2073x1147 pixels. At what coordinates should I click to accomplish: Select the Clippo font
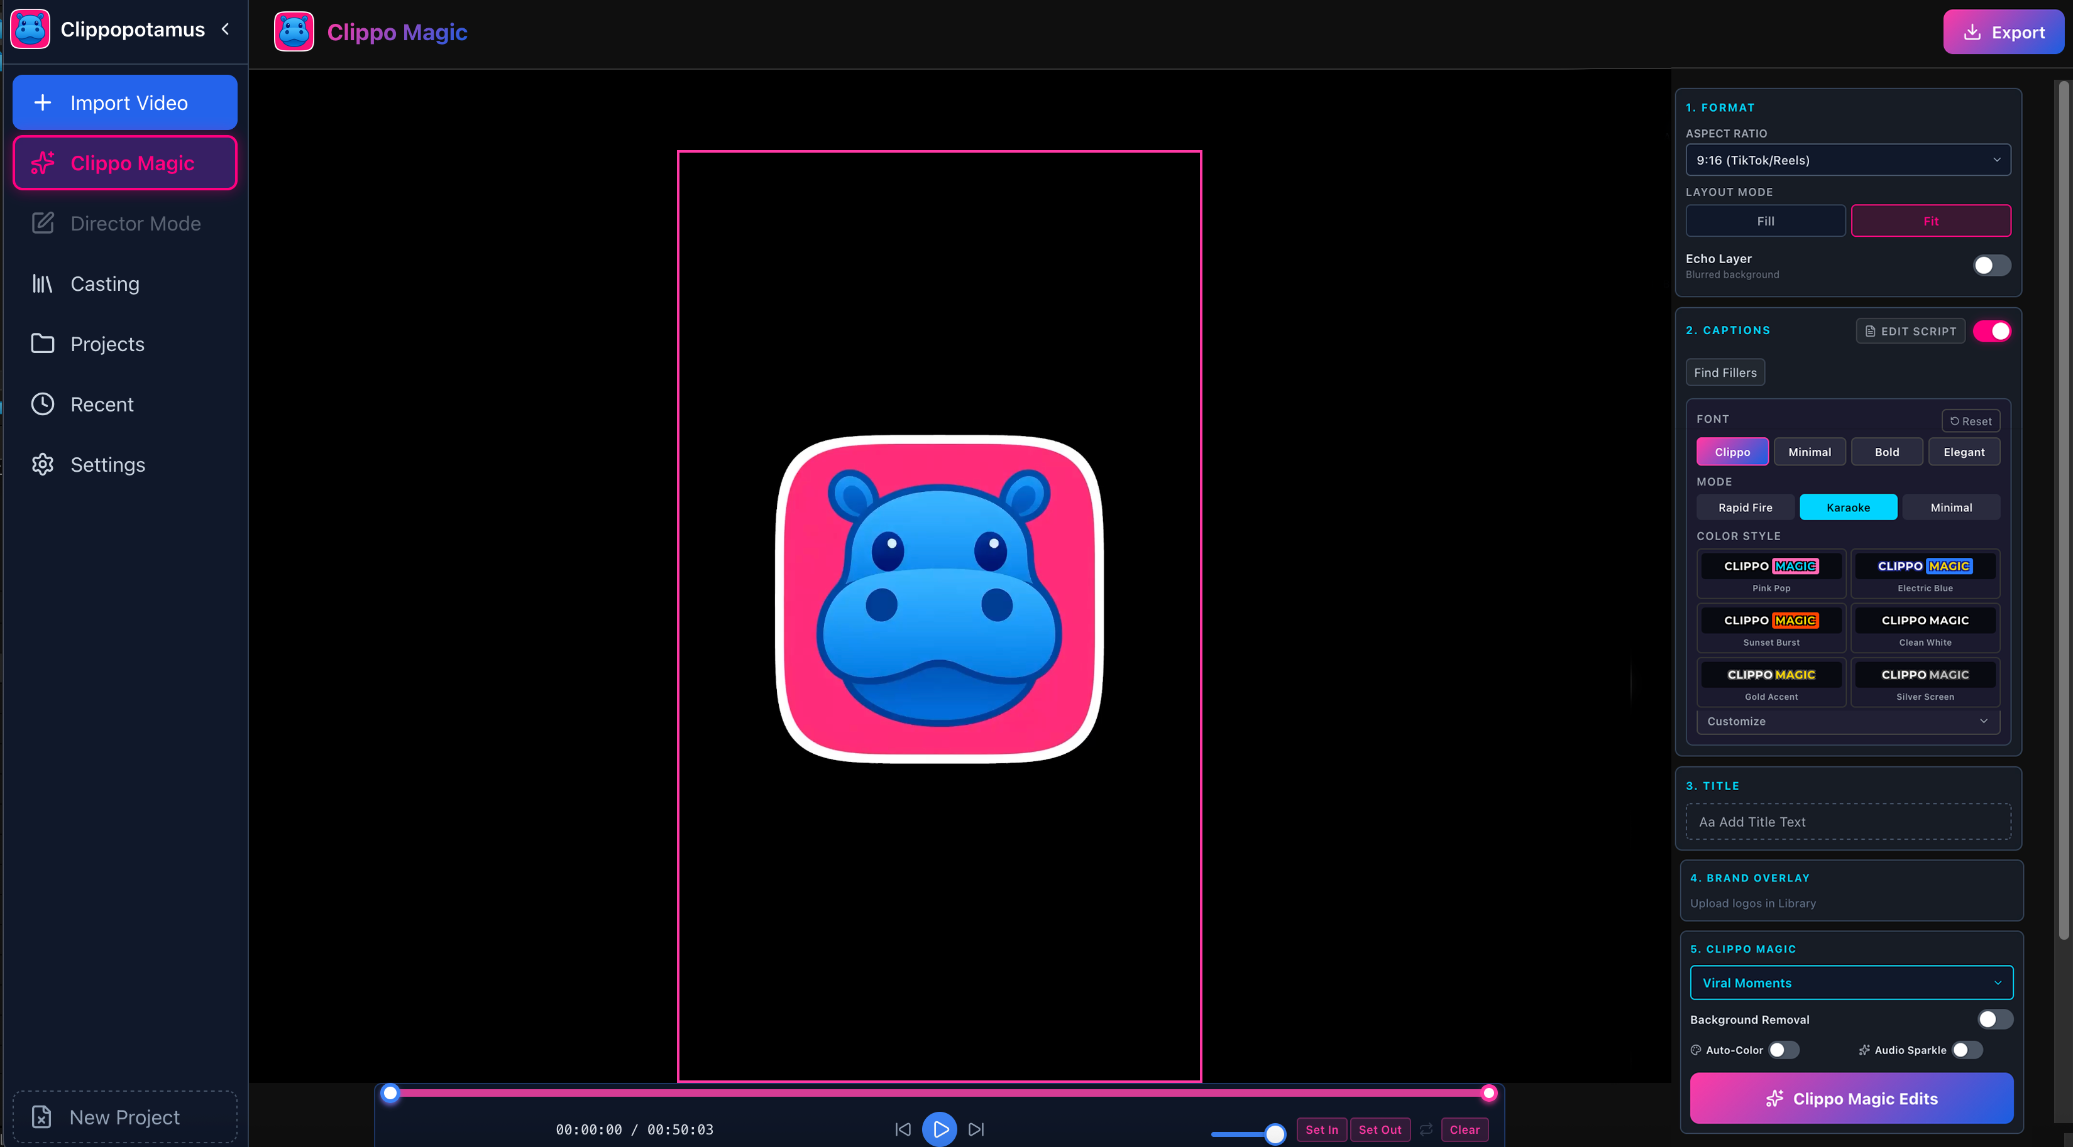[x=1732, y=451]
